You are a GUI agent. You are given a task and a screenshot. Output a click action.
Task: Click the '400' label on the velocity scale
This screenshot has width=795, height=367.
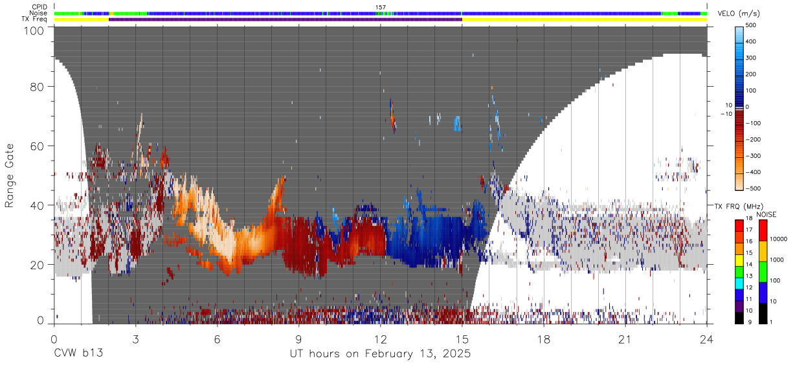[x=751, y=41]
